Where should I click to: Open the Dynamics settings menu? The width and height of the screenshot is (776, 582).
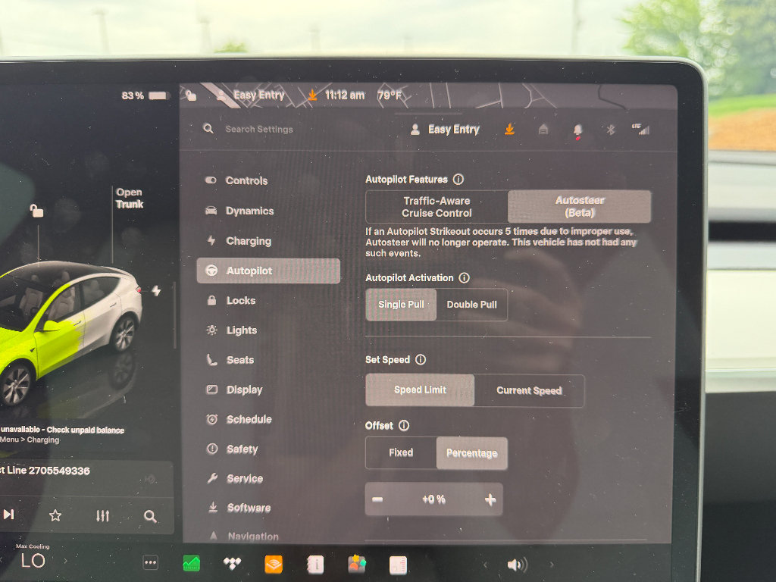point(240,211)
